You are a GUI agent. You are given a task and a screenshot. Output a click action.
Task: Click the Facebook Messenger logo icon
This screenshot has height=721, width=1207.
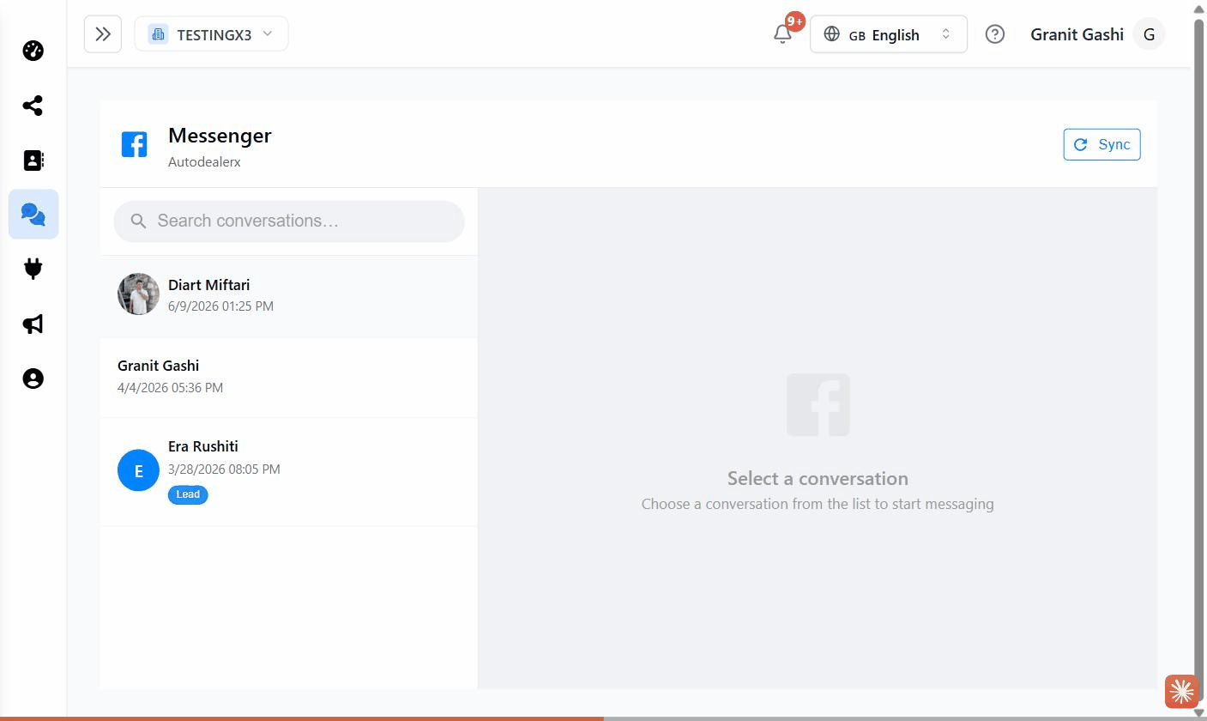pyautogui.click(x=134, y=144)
